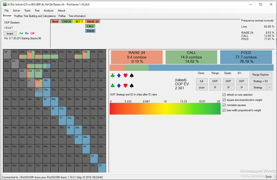This screenshot has height=180, width=277.
Task: Open the Tree menu
Action: pos(37,11)
